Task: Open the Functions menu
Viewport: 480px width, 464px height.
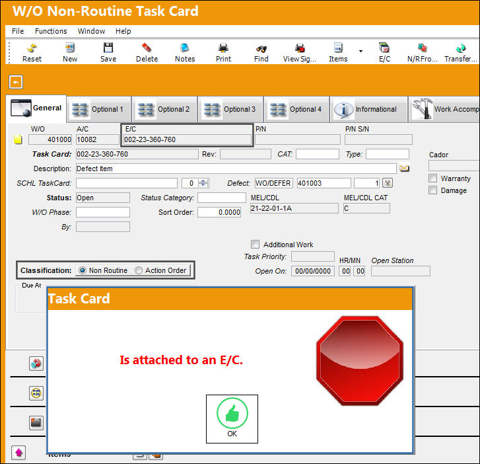Action: click(51, 31)
